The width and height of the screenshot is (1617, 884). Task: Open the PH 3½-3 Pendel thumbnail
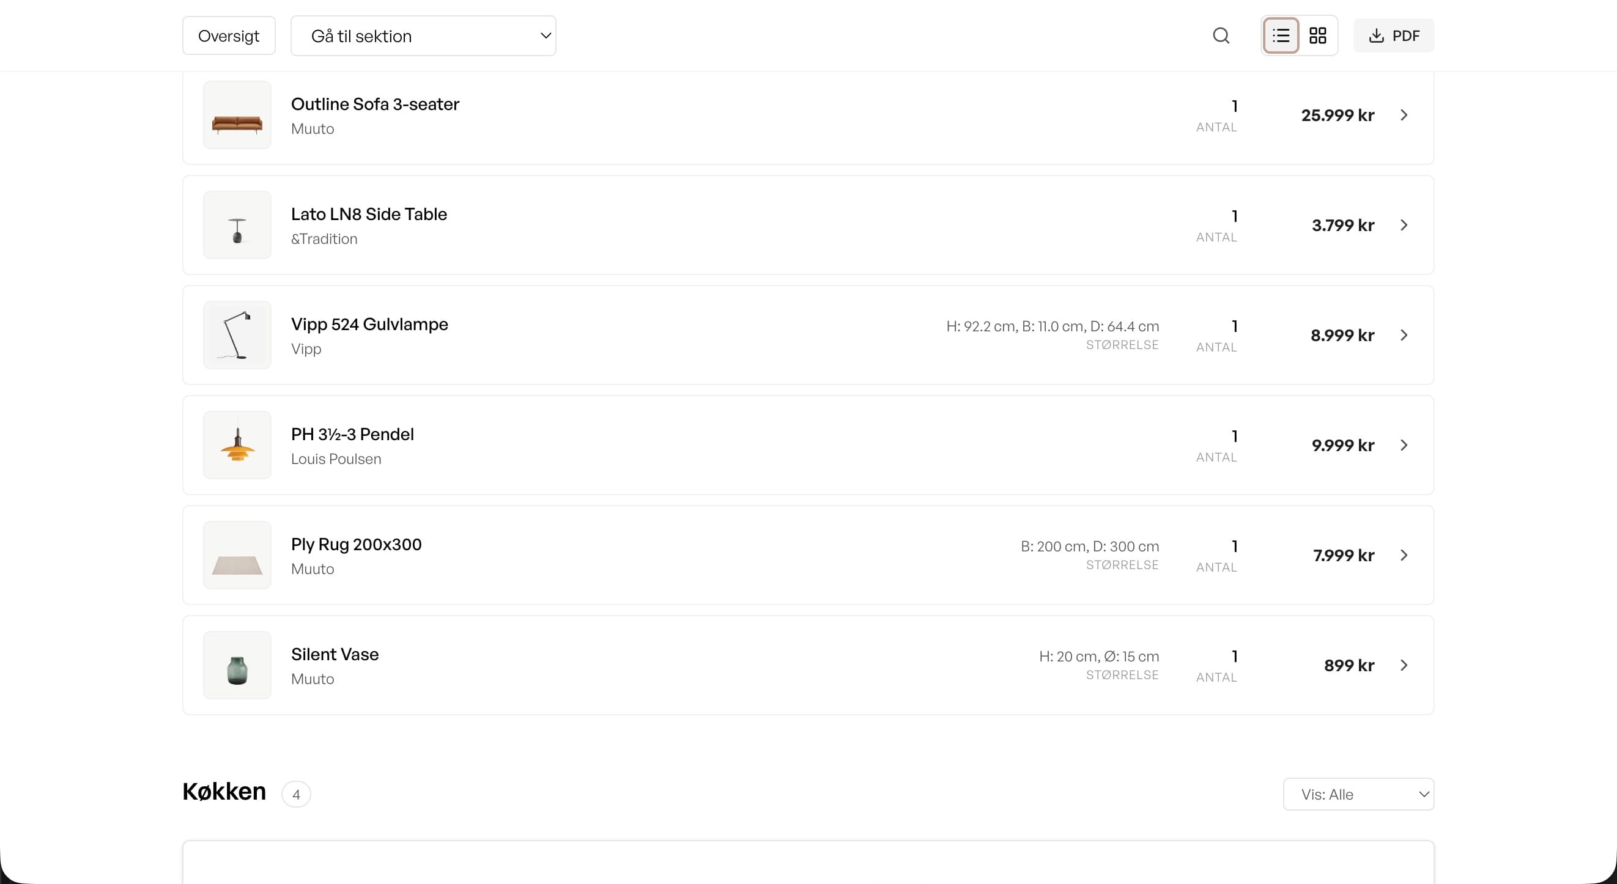tap(237, 446)
